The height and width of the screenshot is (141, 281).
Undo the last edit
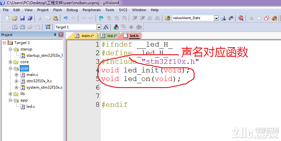[x=65, y=18]
